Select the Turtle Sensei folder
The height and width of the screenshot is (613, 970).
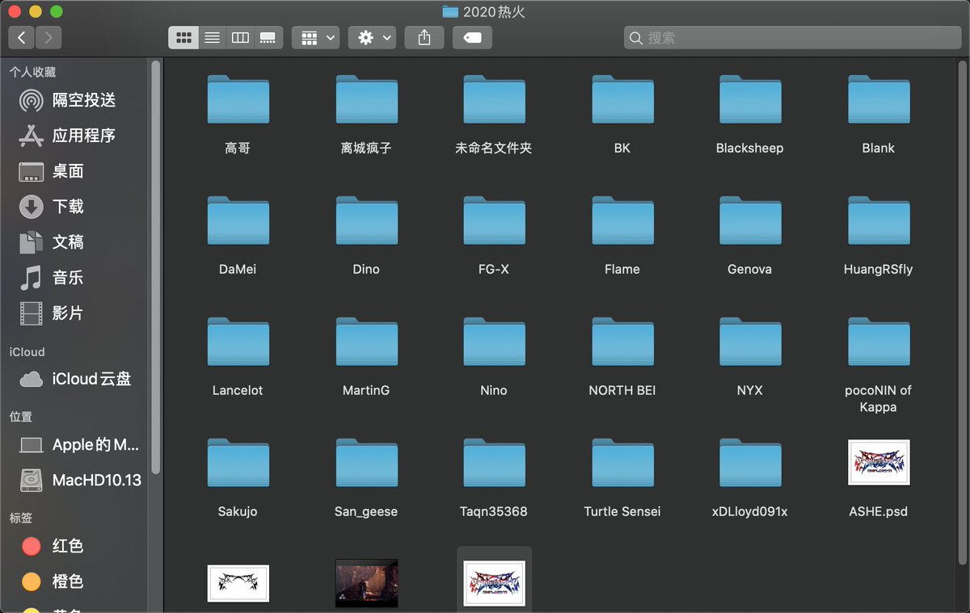(622, 463)
